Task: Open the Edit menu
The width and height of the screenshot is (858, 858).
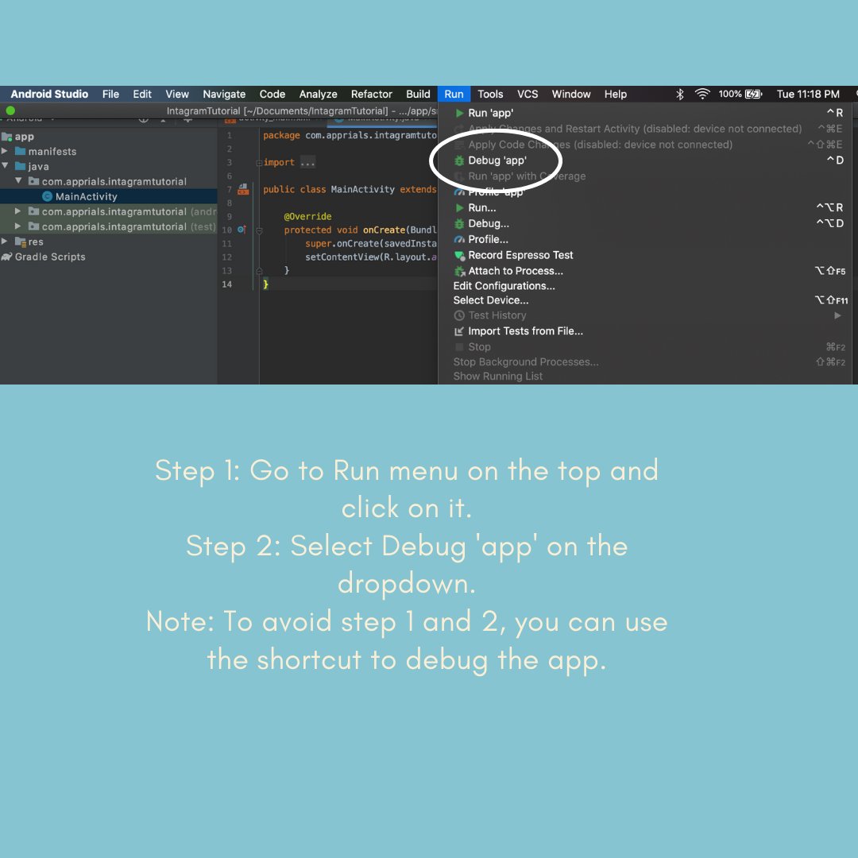Action: click(142, 94)
